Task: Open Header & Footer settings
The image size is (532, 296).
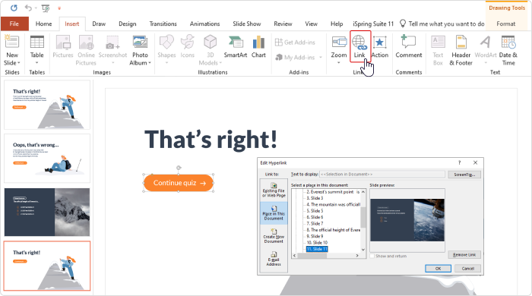Action: 461,51
